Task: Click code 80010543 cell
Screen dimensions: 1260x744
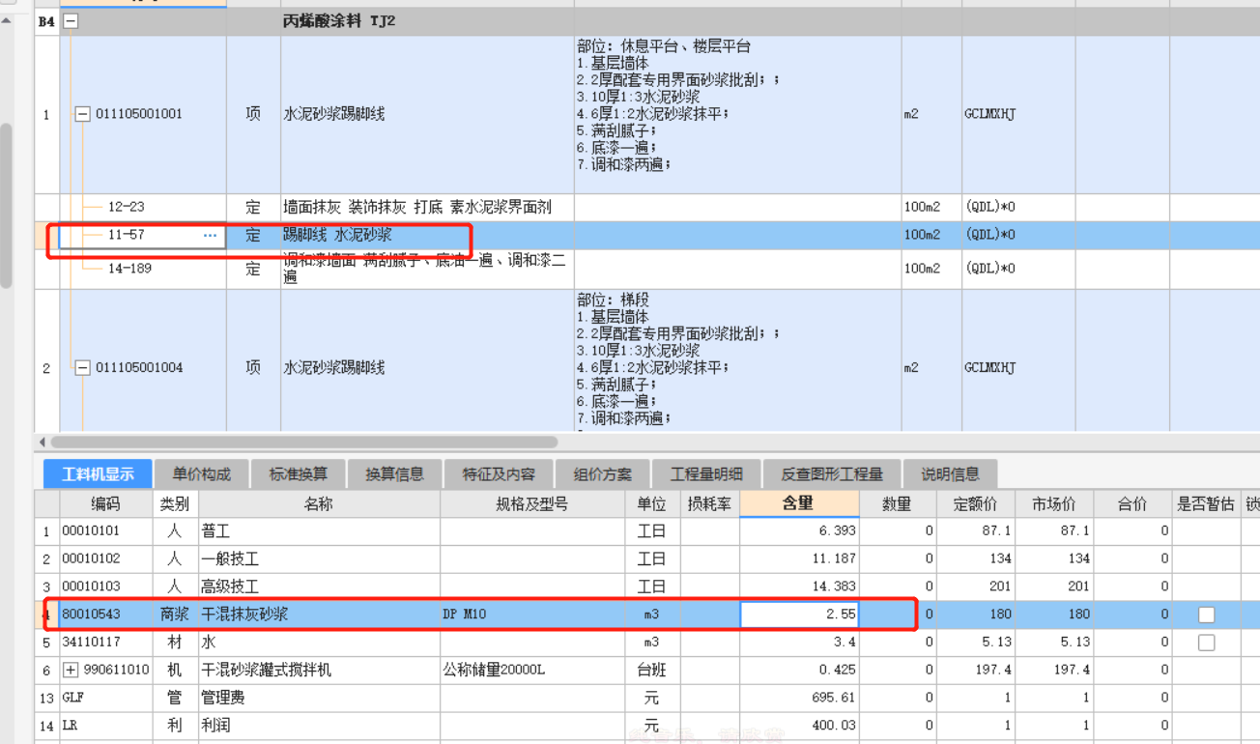Action: click(106, 615)
